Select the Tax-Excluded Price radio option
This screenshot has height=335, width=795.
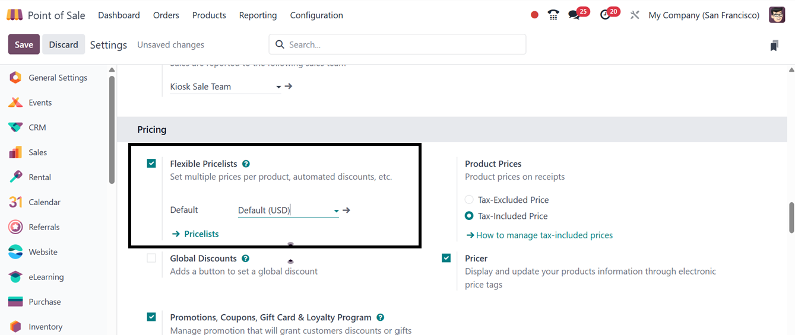point(469,200)
